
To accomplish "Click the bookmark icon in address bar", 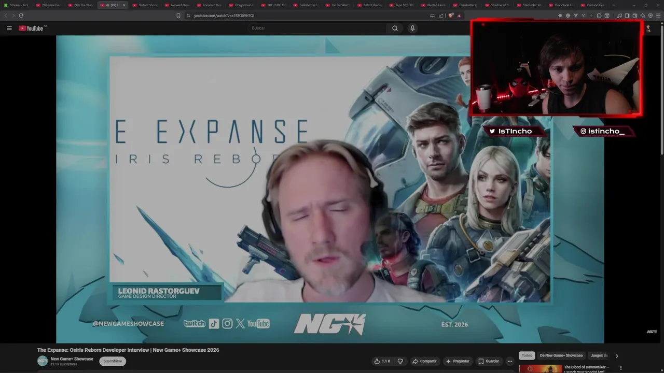I will [178, 16].
